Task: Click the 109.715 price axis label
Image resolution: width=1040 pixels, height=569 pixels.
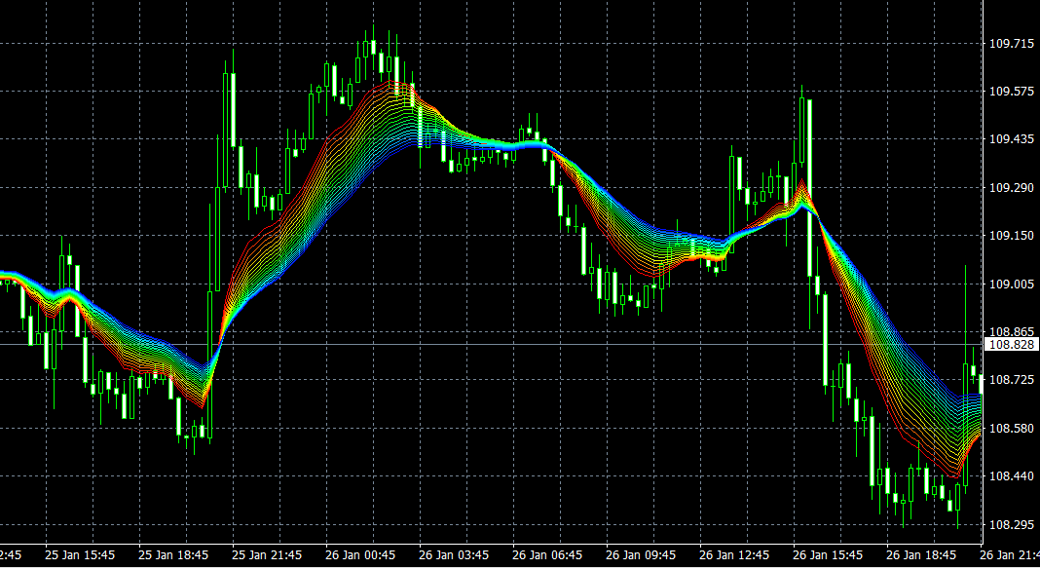Action: point(1011,44)
